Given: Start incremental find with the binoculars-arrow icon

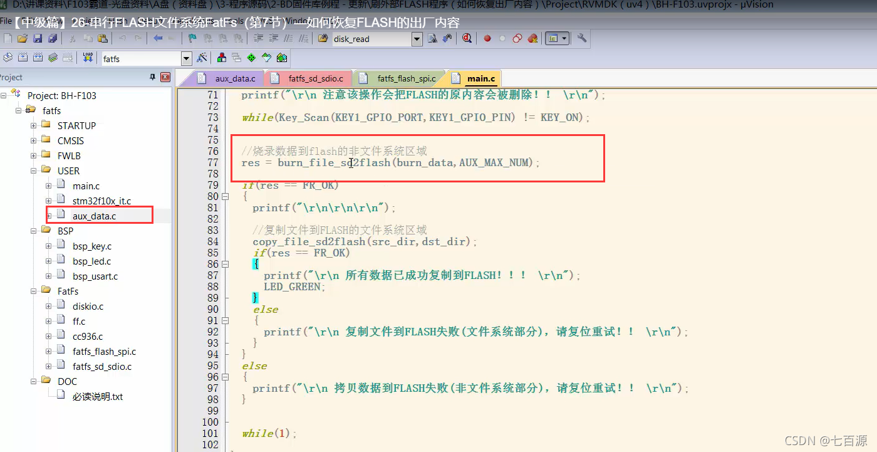Looking at the screenshot, I should coord(447,38).
